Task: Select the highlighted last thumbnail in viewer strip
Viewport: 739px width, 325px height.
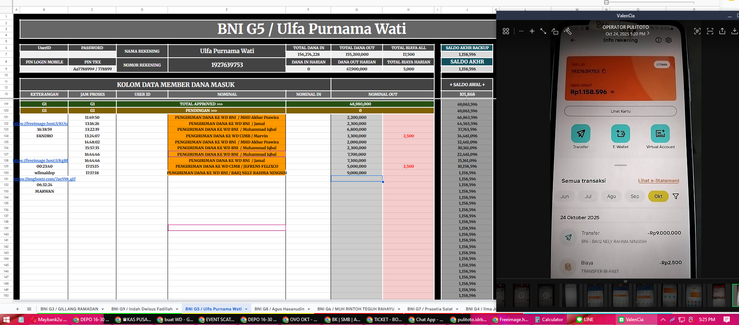Action: coord(735,295)
